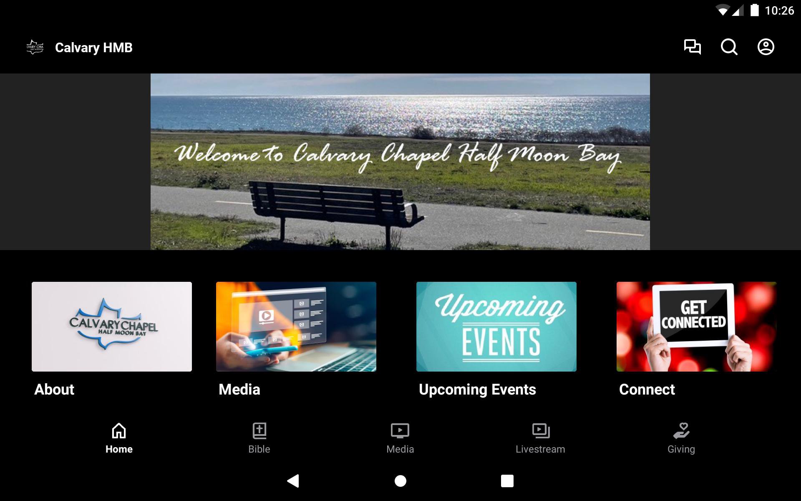
Task: Switch to the Livestream tab label
Action: click(x=540, y=449)
